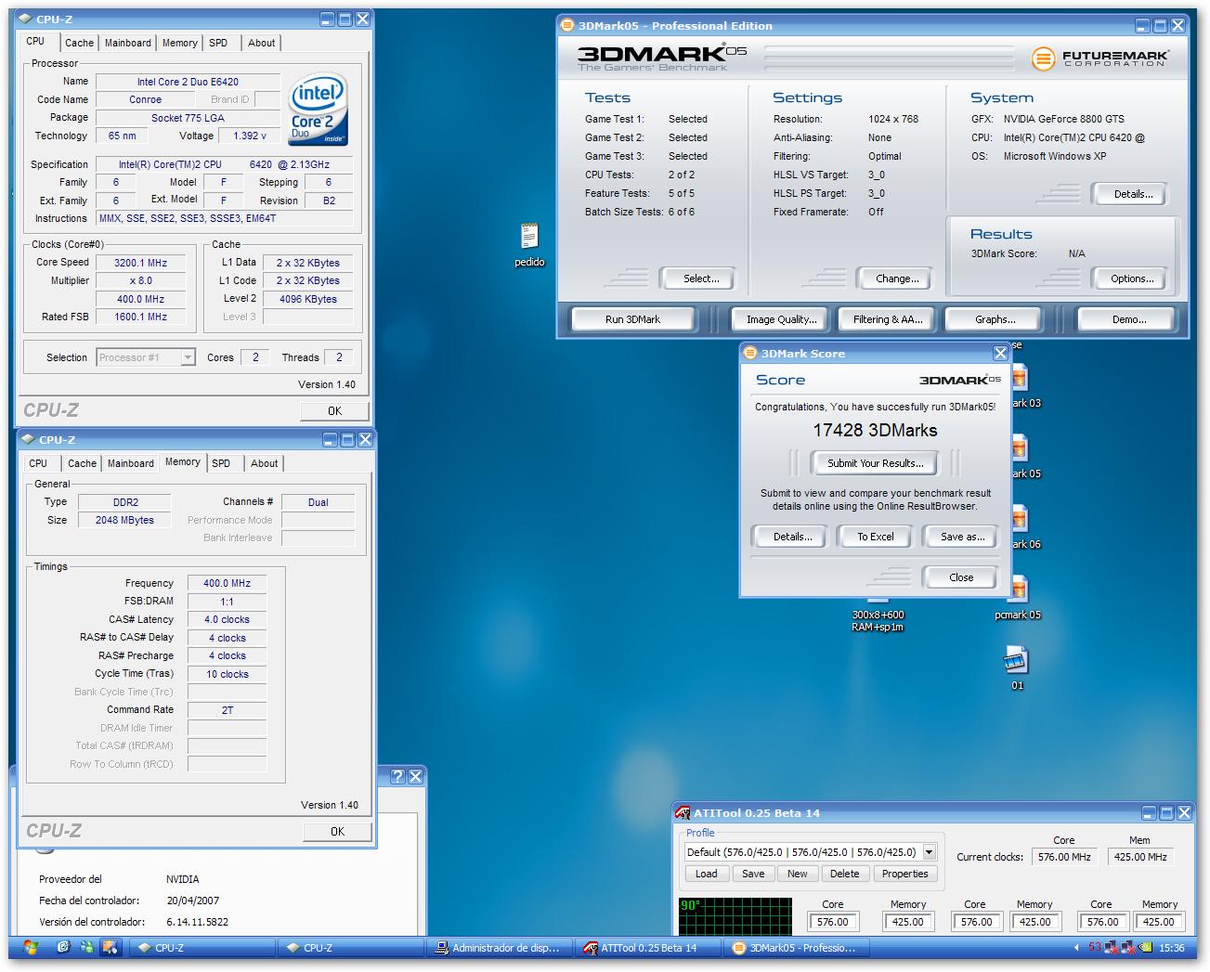Click the driver version 6.14.11.5822 text

click(x=198, y=922)
